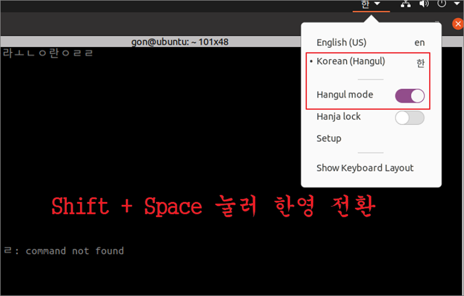The image size is (464, 296).
Task: Expand the system menu arrow at top right
Action: pos(457,4)
